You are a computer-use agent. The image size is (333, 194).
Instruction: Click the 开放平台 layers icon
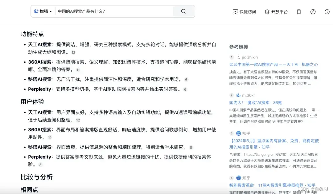click(x=267, y=12)
